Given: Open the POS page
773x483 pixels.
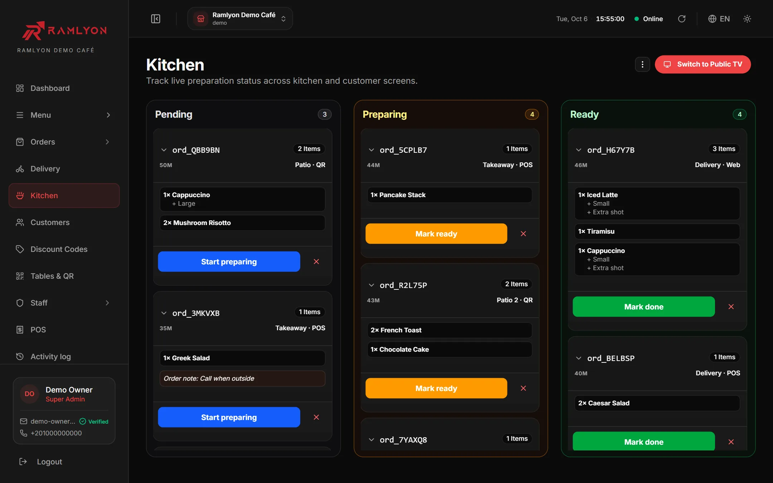Looking at the screenshot, I should pyautogui.click(x=64, y=330).
